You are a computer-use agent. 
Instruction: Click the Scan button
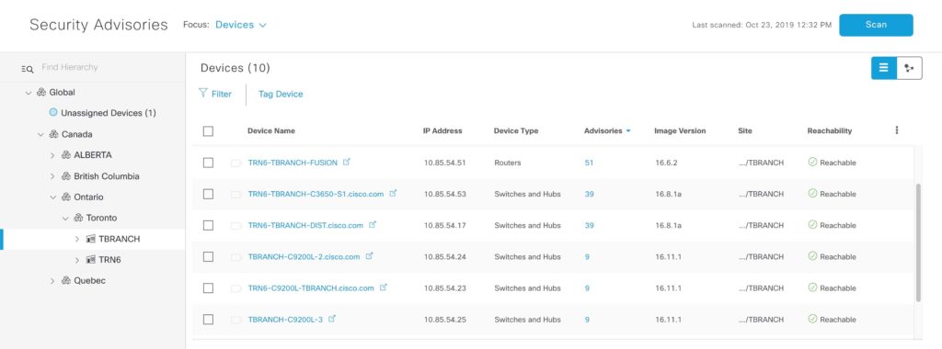point(876,25)
